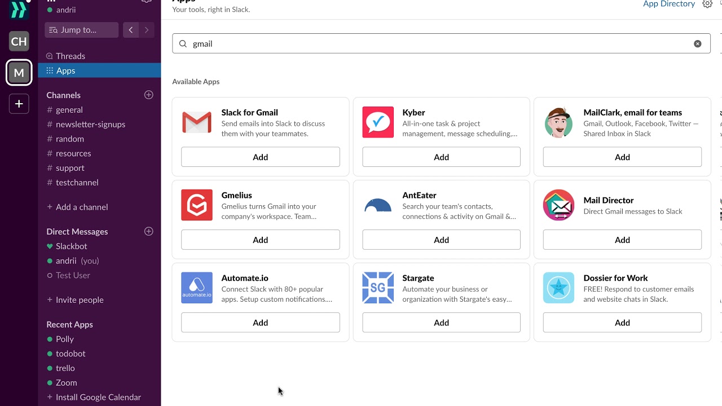
Task: Click the Kyber checkmark app icon
Action: point(378,122)
